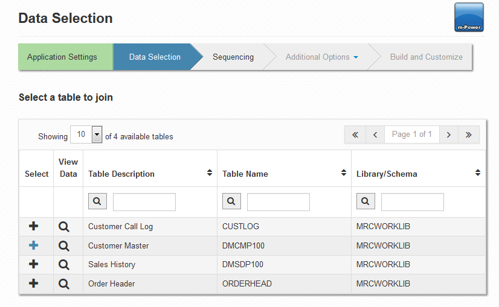Add the Customer Master table with plus icon
The height and width of the screenshot is (307, 499).
(x=33, y=245)
